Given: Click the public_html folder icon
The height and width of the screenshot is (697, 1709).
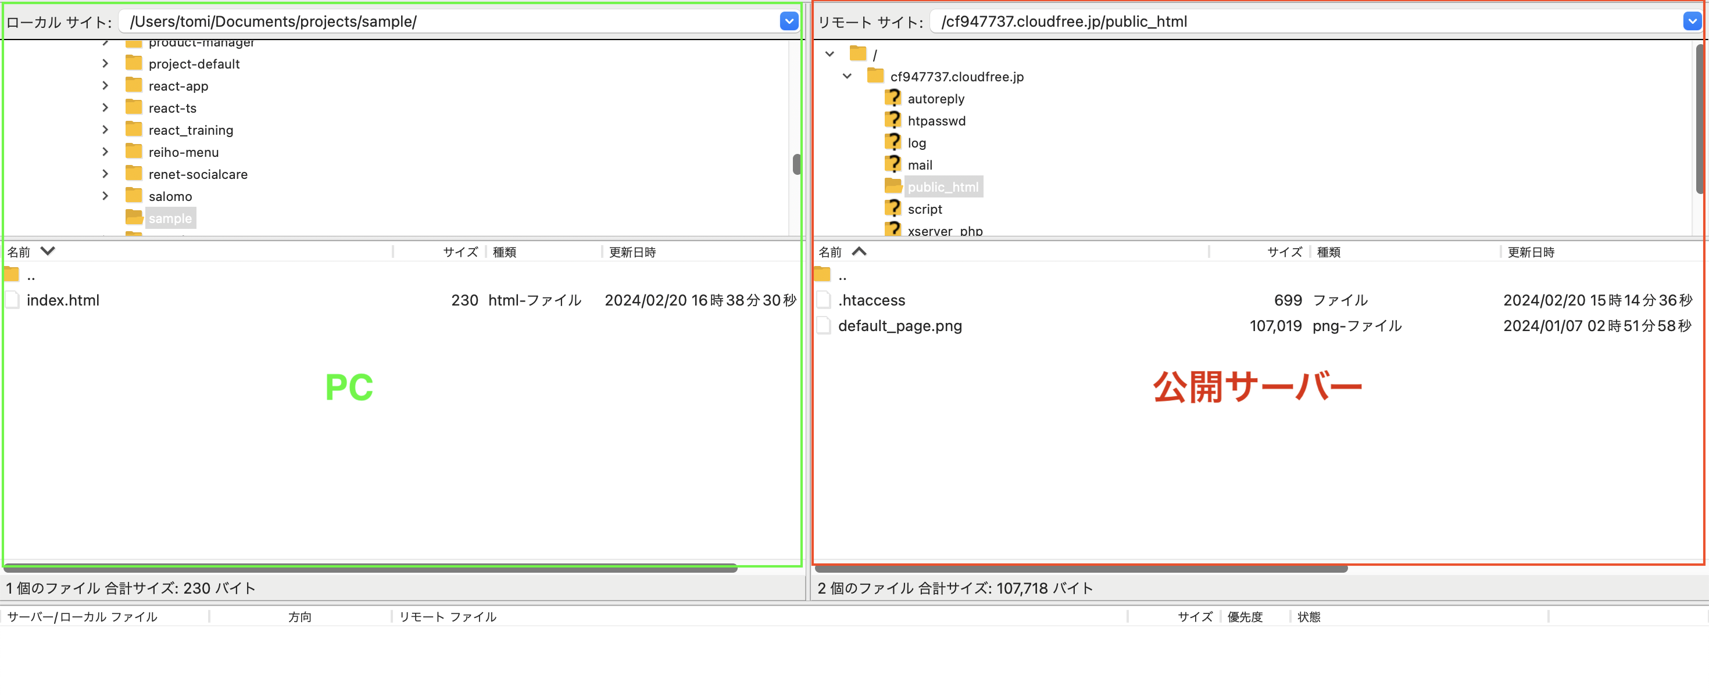Looking at the screenshot, I should pyautogui.click(x=893, y=186).
